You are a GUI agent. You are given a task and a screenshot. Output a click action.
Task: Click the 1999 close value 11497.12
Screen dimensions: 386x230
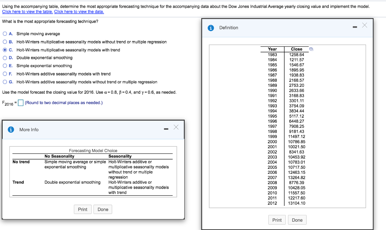pyautogui.click(x=296, y=136)
